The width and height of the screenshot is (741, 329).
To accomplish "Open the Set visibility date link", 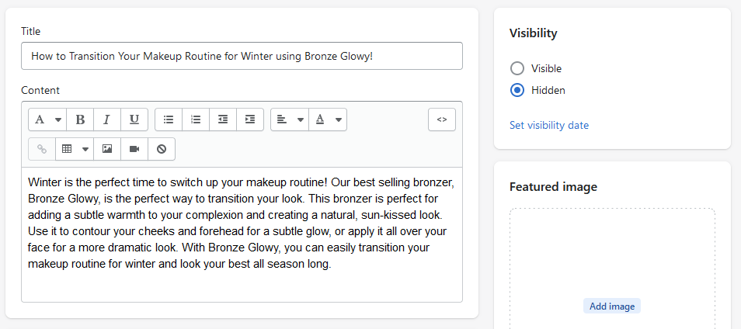I will pos(549,126).
